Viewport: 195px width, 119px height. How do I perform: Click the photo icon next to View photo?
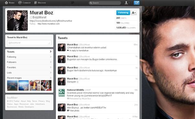click(68, 110)
